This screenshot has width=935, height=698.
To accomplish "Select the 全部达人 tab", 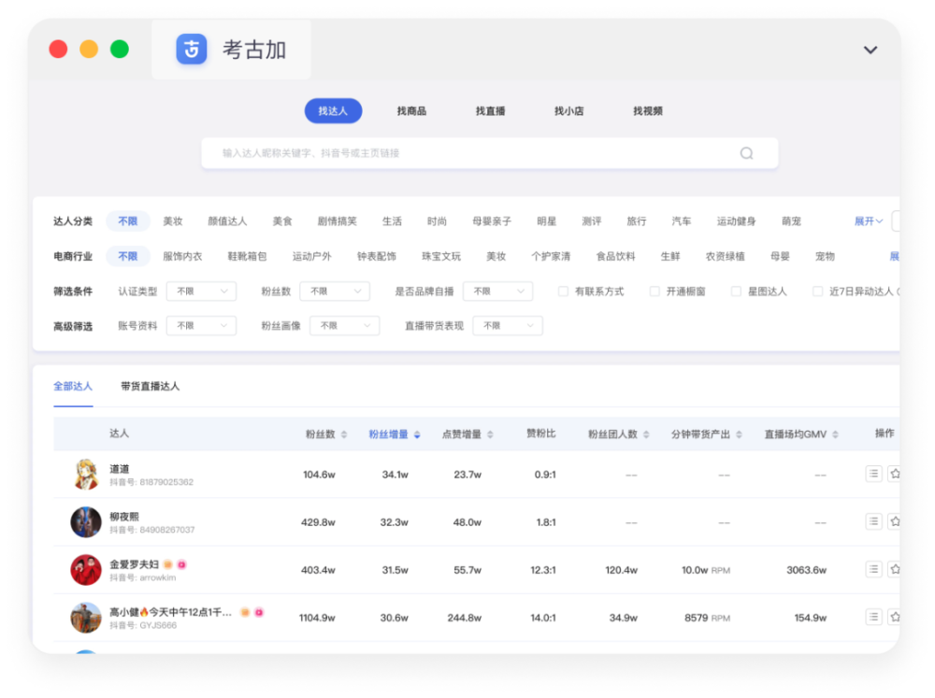I will 73,386.
